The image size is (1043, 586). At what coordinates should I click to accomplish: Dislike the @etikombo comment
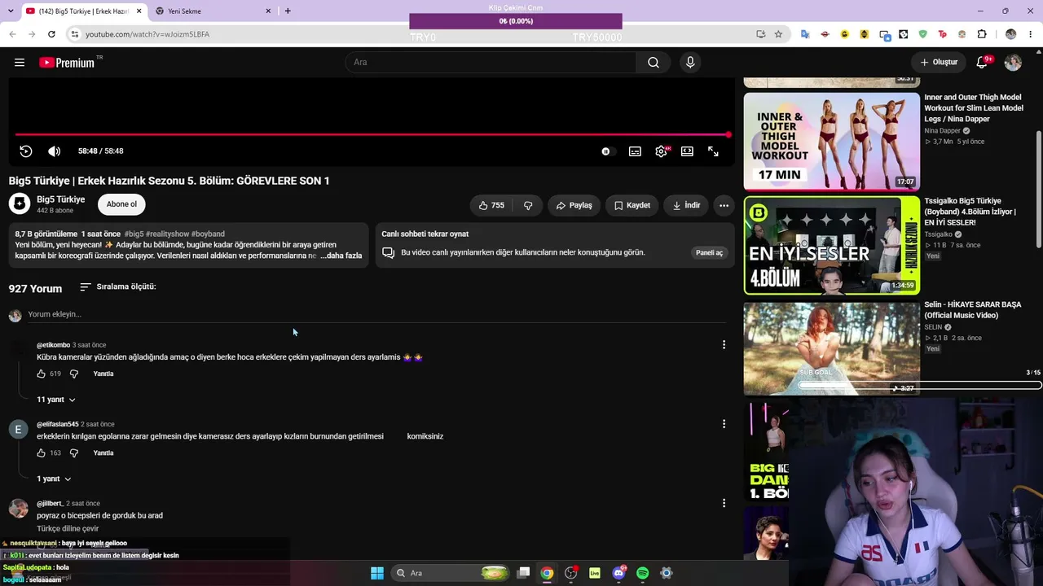pos(74,374)
